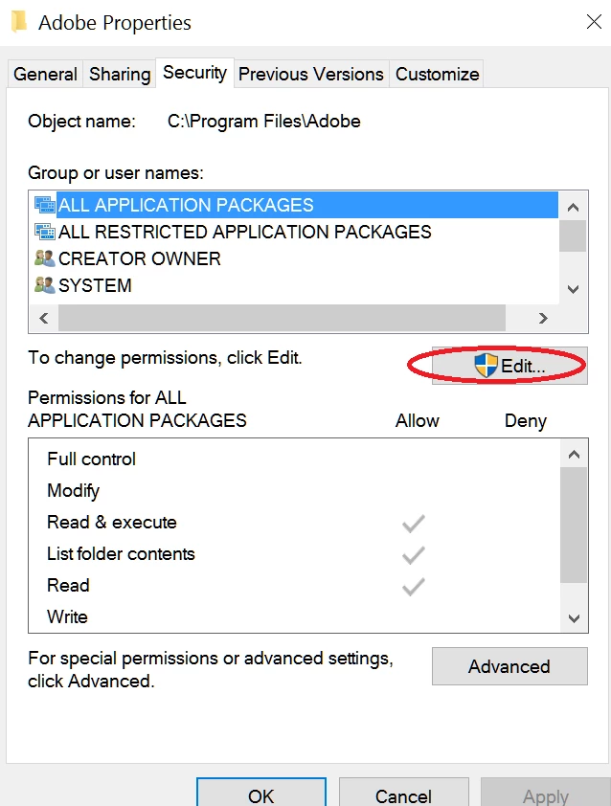The height and width of the screenshot is (806, 611).
Task: Choose the CREATOR OWNER users icon
Action: click(x=45, y=258)
